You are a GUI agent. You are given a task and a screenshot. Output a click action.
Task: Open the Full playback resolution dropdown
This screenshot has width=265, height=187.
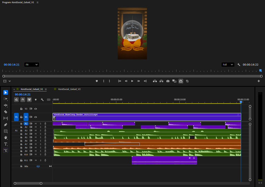tap(227, 64)
